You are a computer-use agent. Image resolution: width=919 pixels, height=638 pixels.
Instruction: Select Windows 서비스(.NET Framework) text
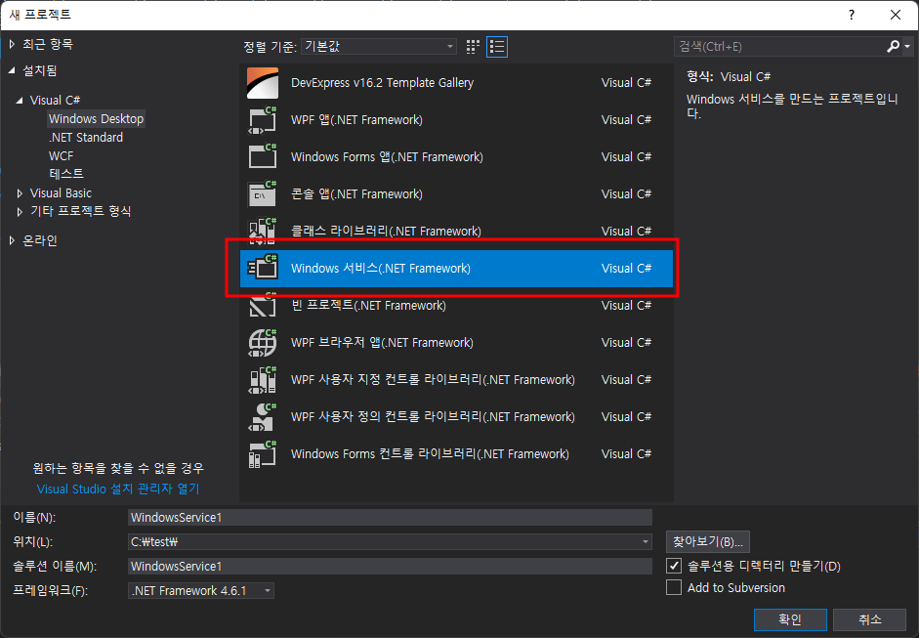[380, 268]
